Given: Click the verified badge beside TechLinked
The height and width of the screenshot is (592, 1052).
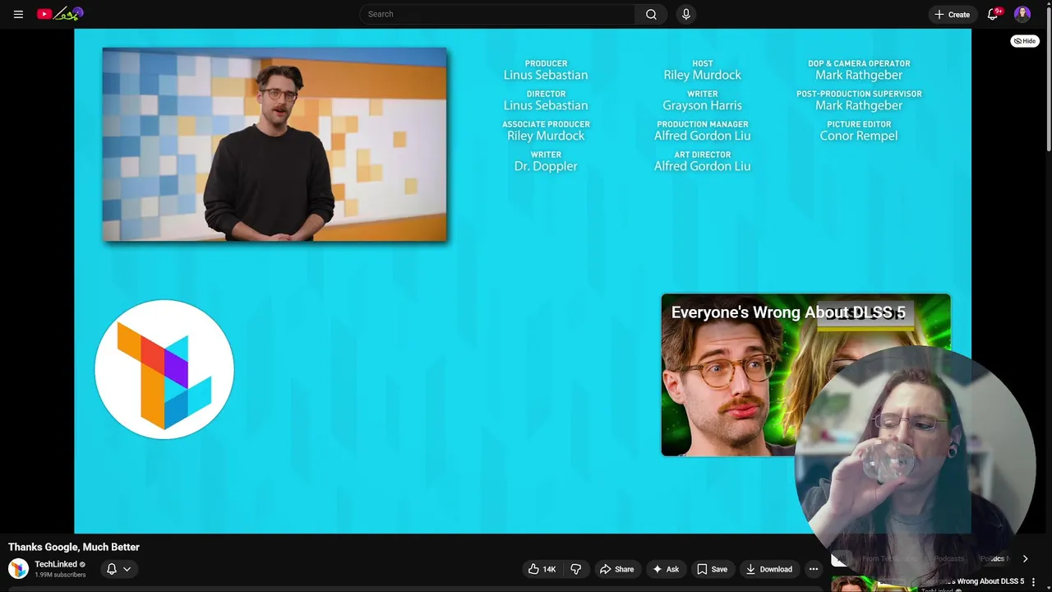Looking at the screenshot, I should coord(82,564).
